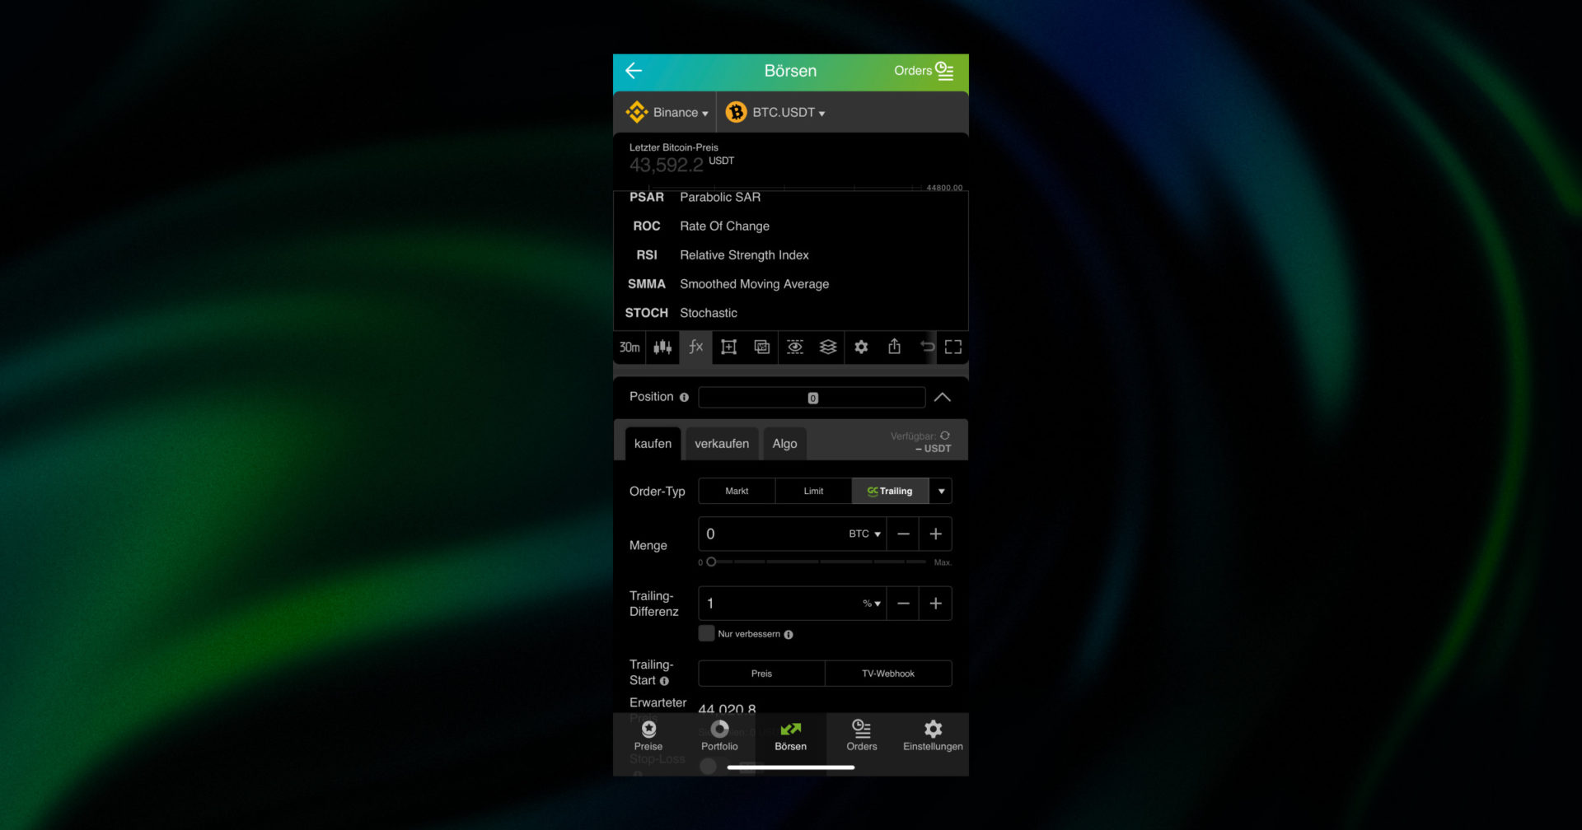Expand more order types via the arrow

(x=941, y=491)
